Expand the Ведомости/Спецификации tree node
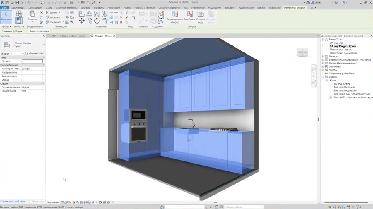The width and height of the screenshot is (373, 209). pyautogui.click(x=322, y=60)
